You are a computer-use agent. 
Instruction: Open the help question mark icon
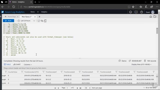tap(141, 12)
